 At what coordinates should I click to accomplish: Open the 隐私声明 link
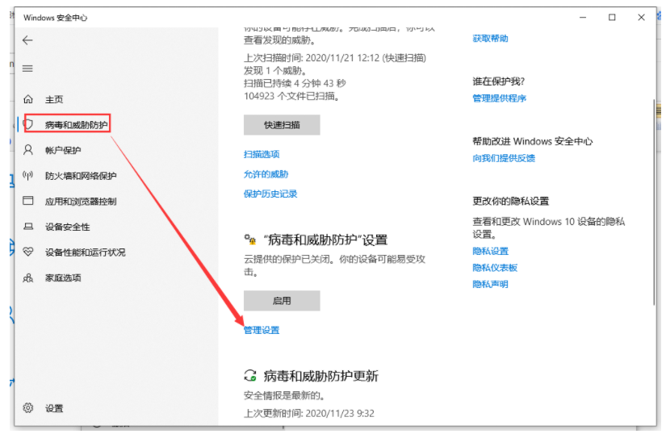point(490,285)
